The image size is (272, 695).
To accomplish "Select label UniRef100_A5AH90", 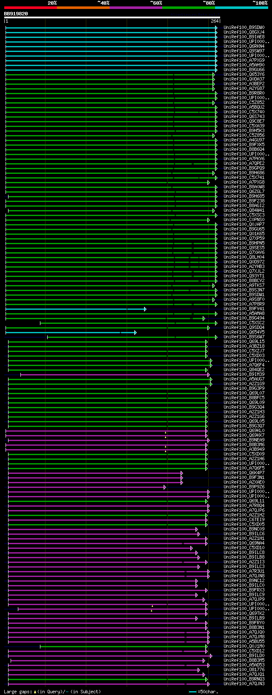I will (244, 65).
